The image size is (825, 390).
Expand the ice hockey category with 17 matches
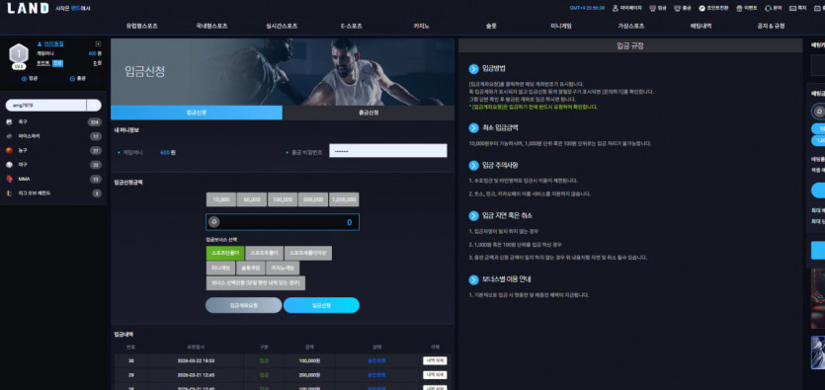pos(53,136)
